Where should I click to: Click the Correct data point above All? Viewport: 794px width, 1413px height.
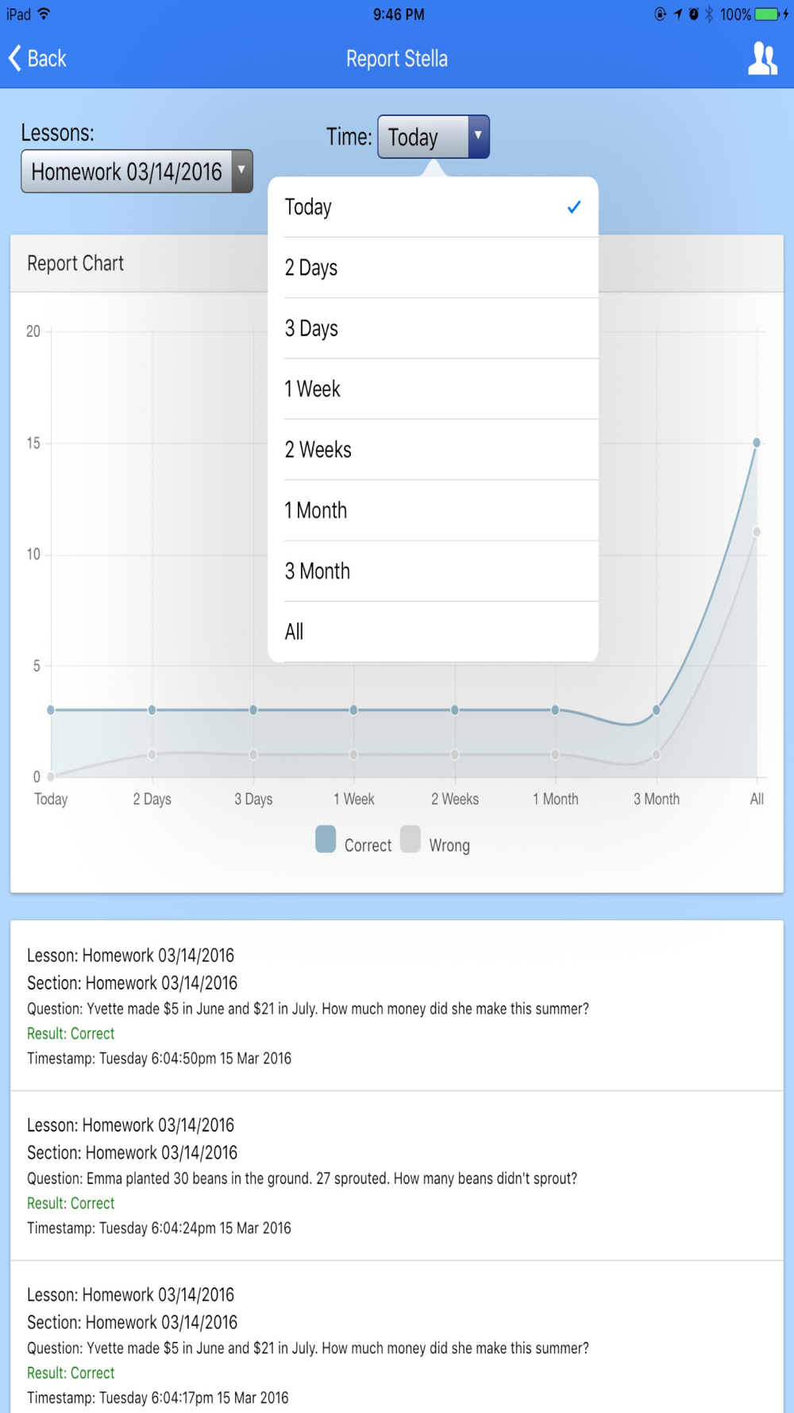tap(757, 443)
